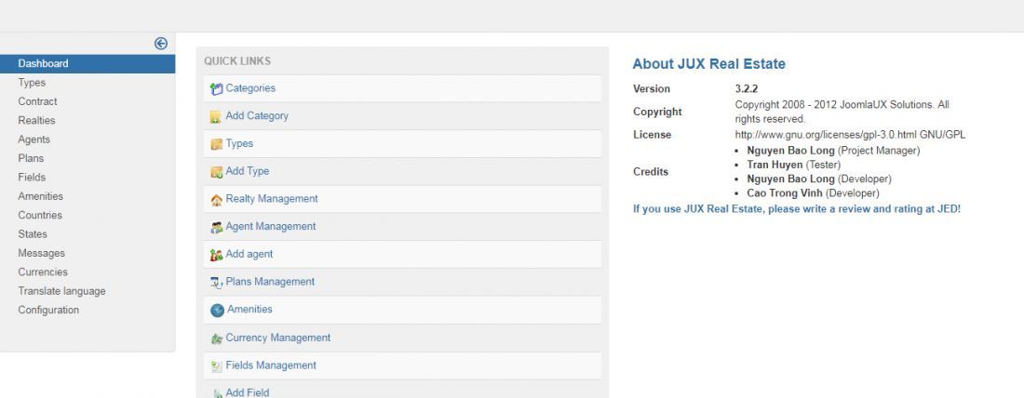The width and height of the screenshot is (1024, 398).
Task: Open Types in the sidebar menu
Action: [32, 82]
